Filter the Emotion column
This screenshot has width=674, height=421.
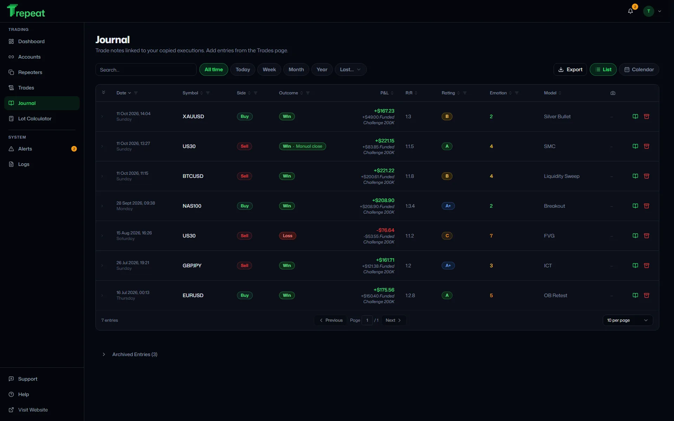517,93
